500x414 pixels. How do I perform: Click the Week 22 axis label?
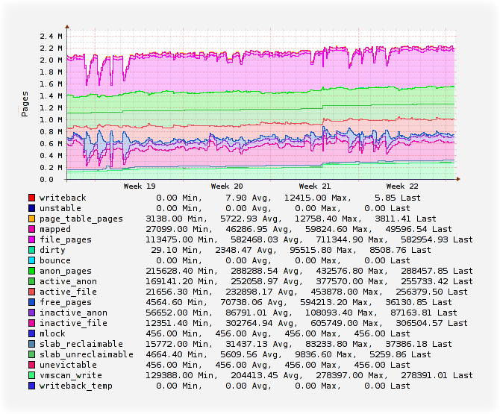click(402, 186)
